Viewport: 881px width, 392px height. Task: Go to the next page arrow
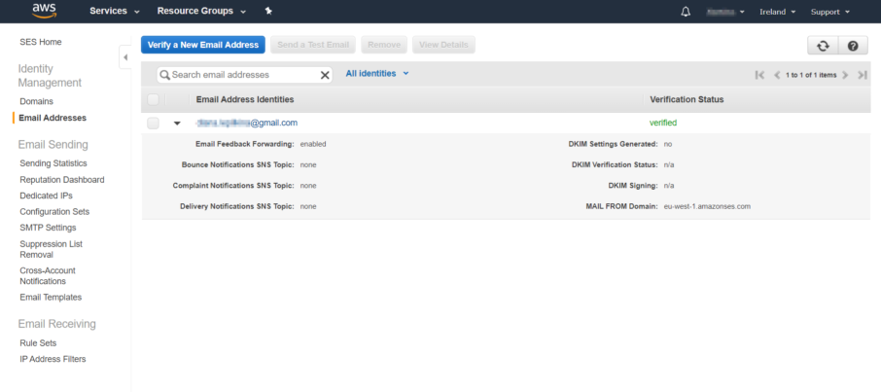tap(846, 75)
